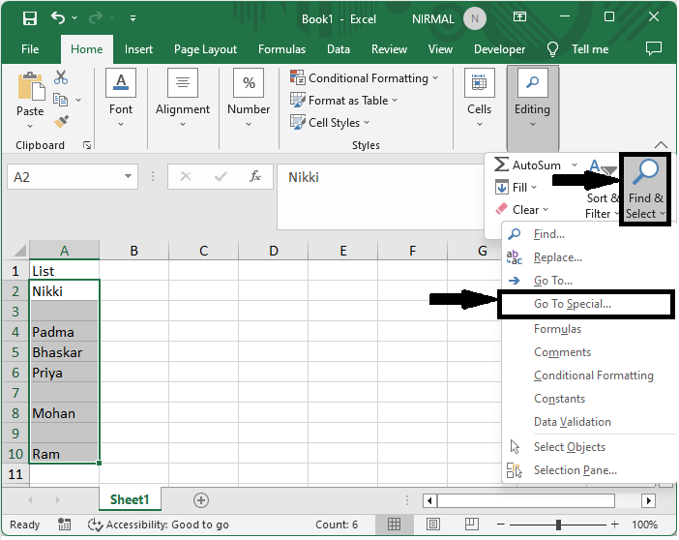Open Selection Pane... menu entry

point(588,470)
